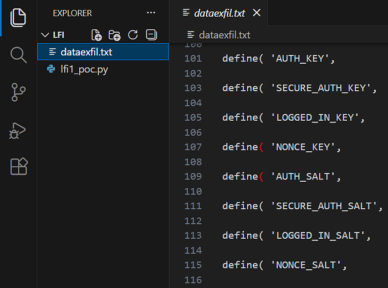
Task: Click line number 107 in the gutter
Action: (193, 147)
